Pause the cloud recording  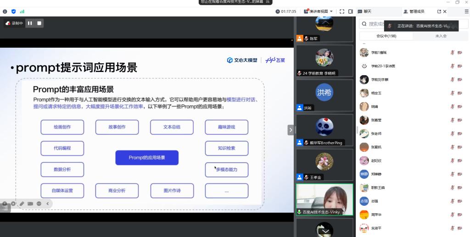pyautogui.click(x=30, y=23)
